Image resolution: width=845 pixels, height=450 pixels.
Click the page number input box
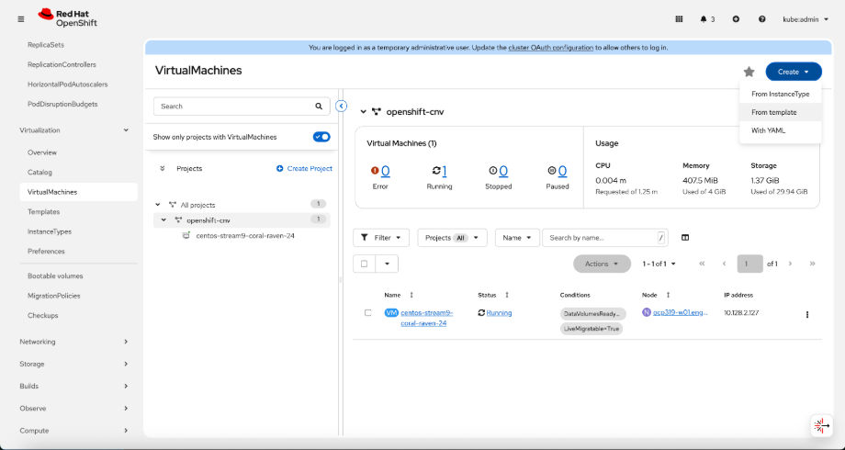[749, 264]
